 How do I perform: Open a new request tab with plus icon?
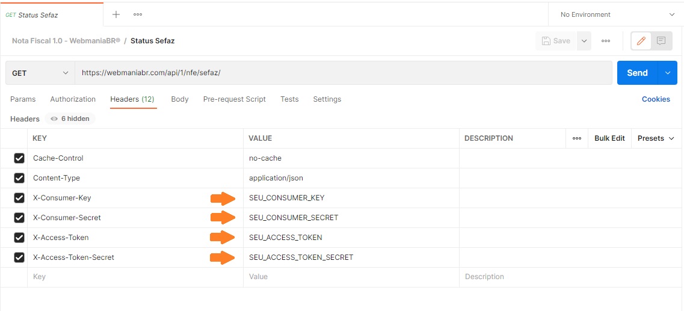click(x=116, y=14)
